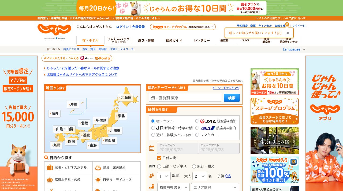Click the keyword search input field
The height and width of the screenshot is (191, 343).
185,98
